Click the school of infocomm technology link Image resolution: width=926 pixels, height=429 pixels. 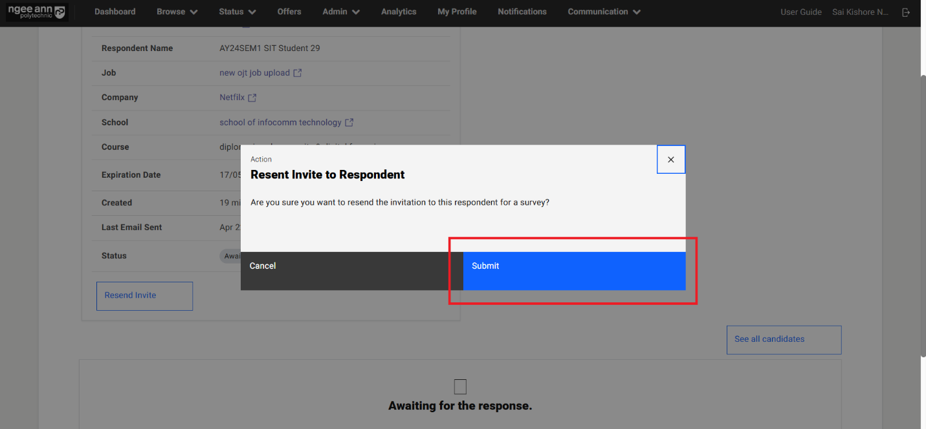coord(280,123)
